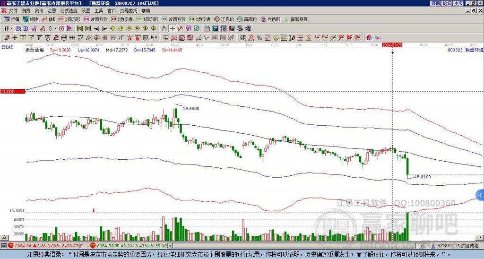This screenshot has width=484, height=259.
Task: Open the 9P四方形 tool
Action: [95, 19]
